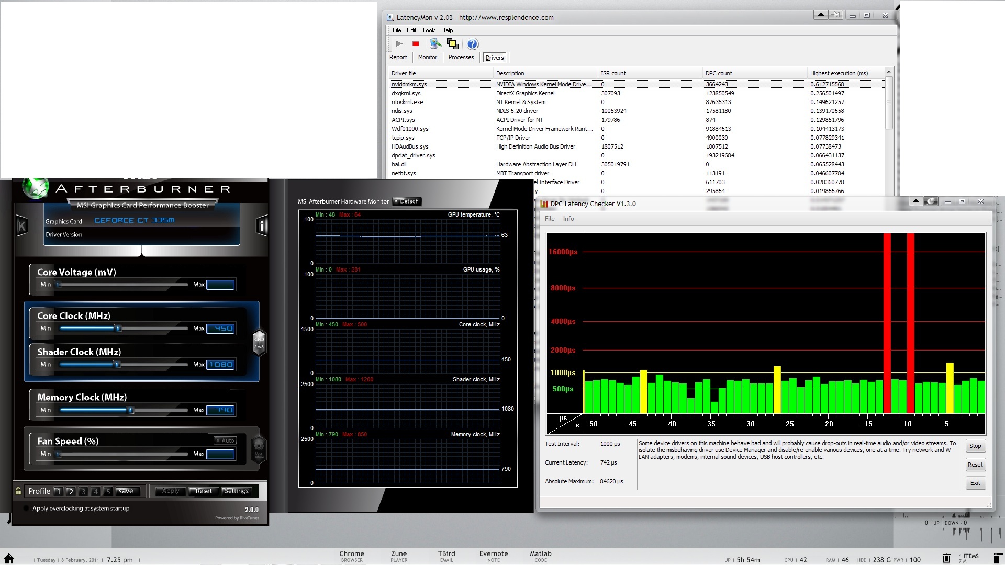Click Reset in DPC Latency Checker
This screenshot has height=565, width=1005.
(x=975, y=465)
